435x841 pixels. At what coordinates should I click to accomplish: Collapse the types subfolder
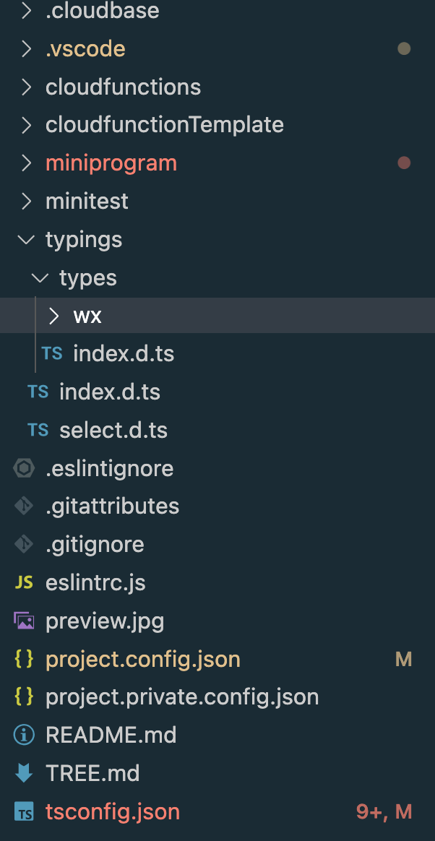pyautogui.click(x=40, y=278)
